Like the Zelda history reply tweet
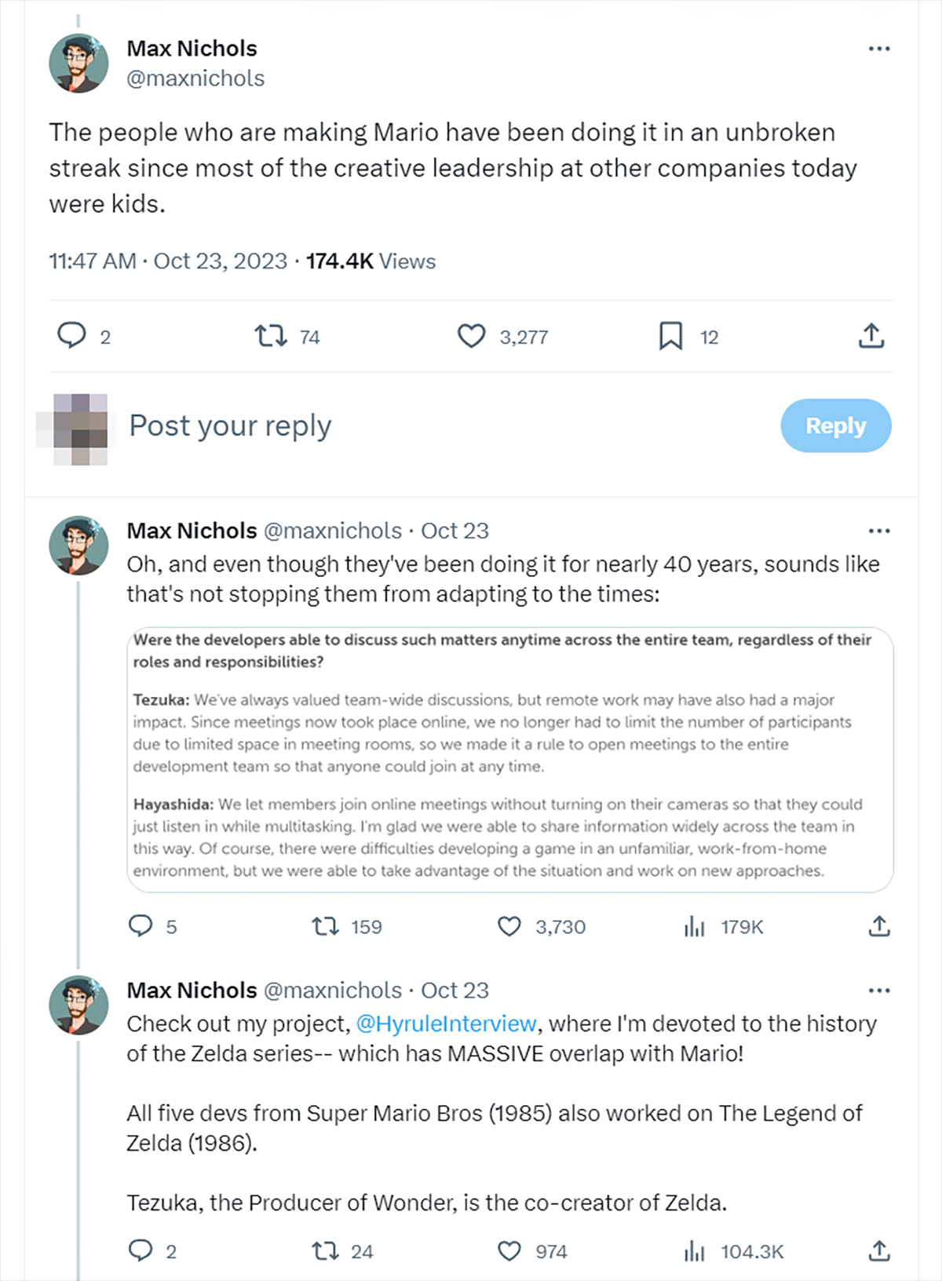 pyautogui.click(x=509, y=1251)
